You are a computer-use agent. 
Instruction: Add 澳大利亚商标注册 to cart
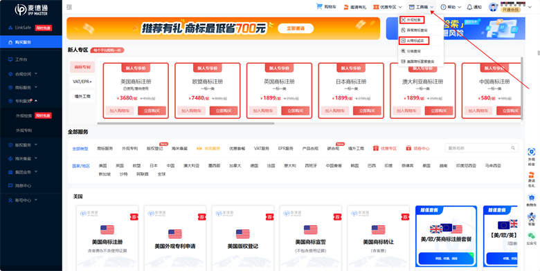coord(406,111)
